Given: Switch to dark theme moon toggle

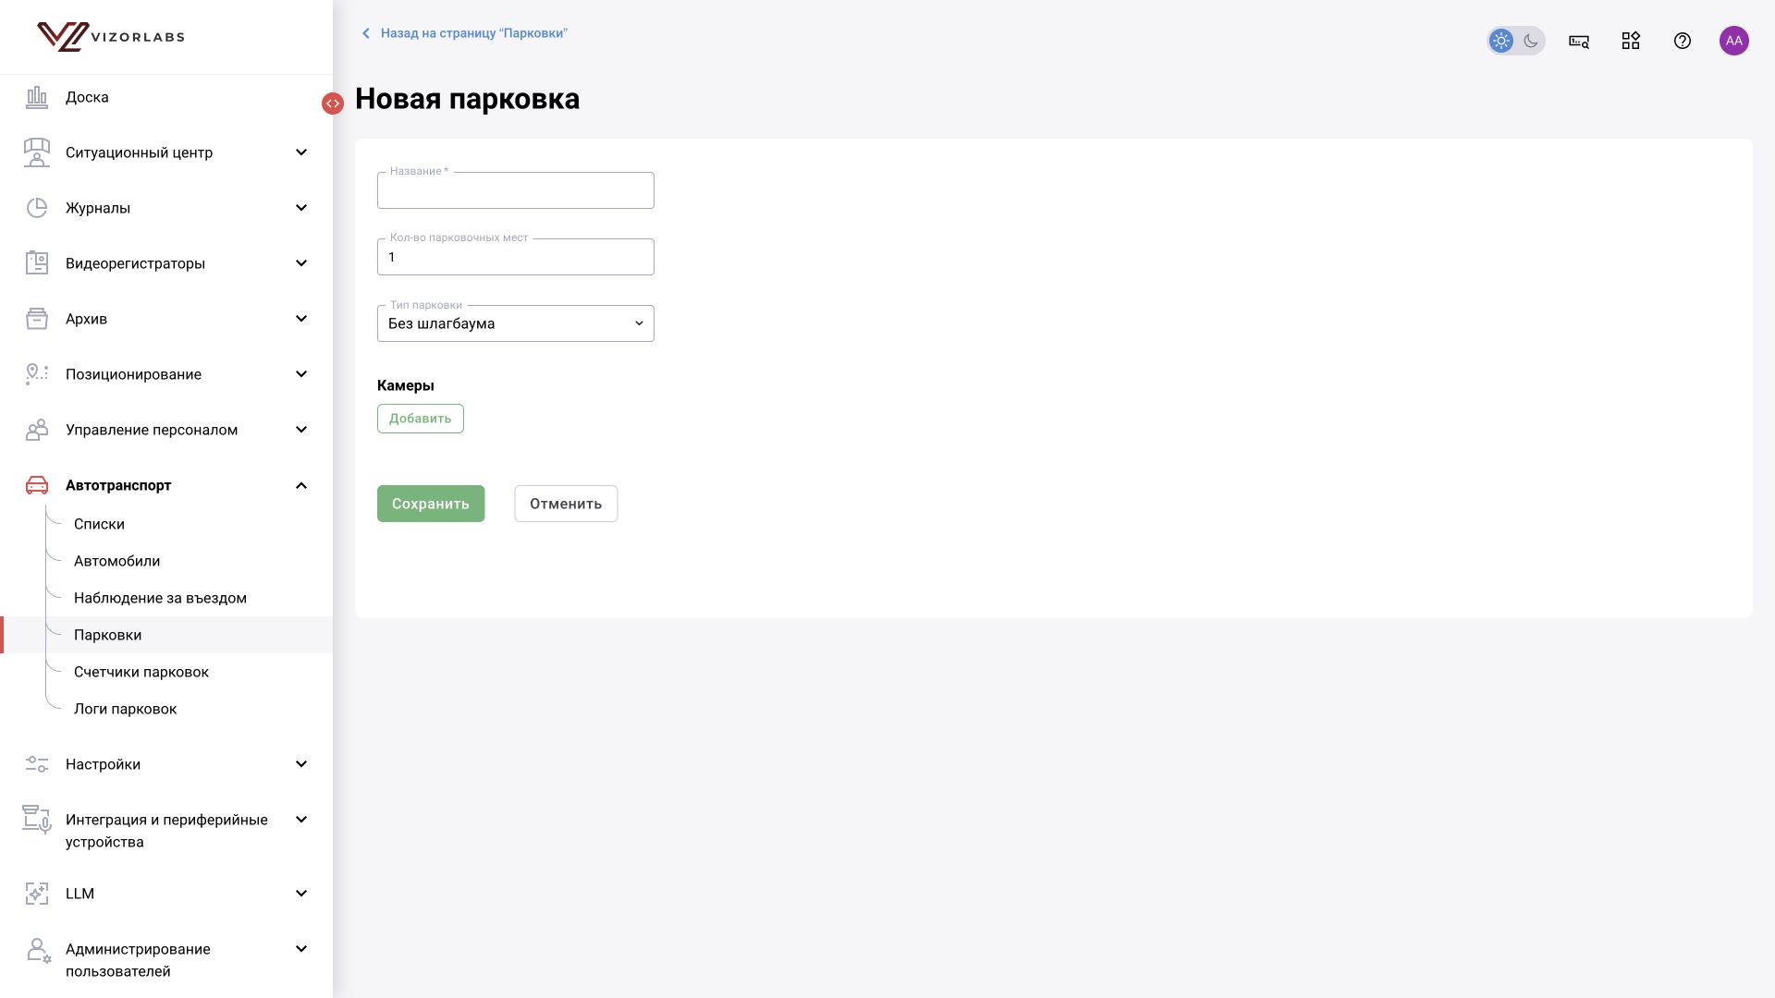Looking at the screenshot, I should pos(1531,41).
